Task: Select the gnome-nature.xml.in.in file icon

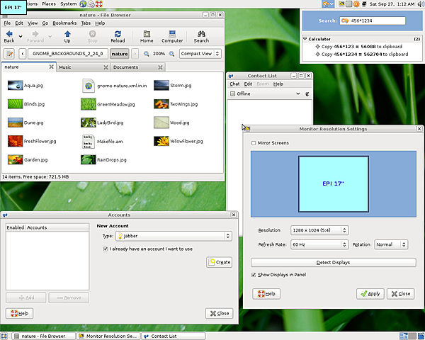Action: [89, 86]
